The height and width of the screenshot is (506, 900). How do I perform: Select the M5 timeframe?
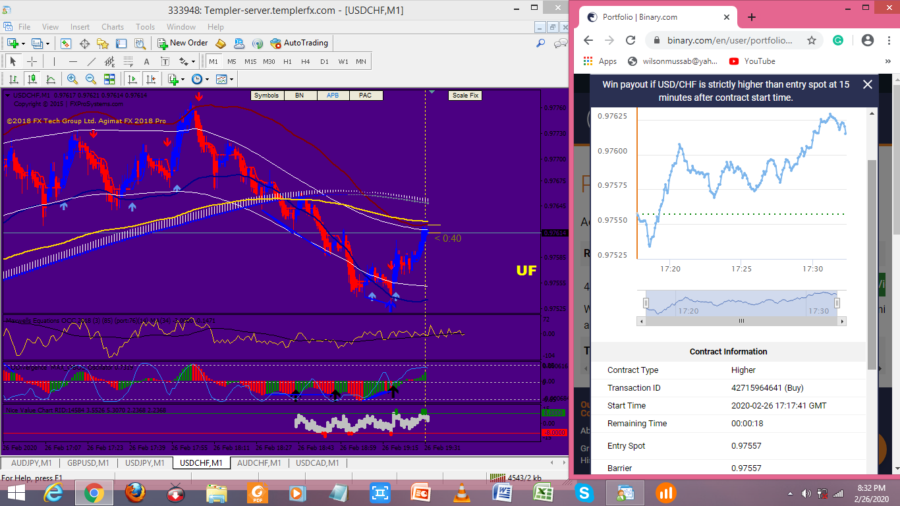pyautogui.click(x=232, y=62)
